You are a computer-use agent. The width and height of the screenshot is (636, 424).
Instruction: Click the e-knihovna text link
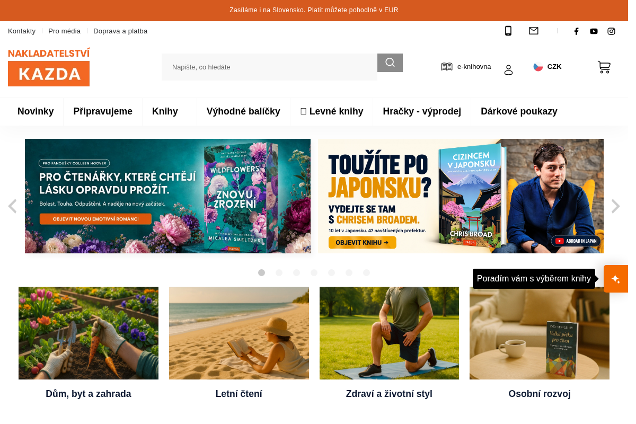(474, 67)
